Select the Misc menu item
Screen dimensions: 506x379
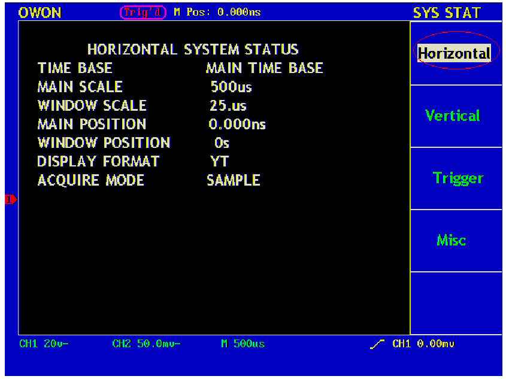pos(451,240)
